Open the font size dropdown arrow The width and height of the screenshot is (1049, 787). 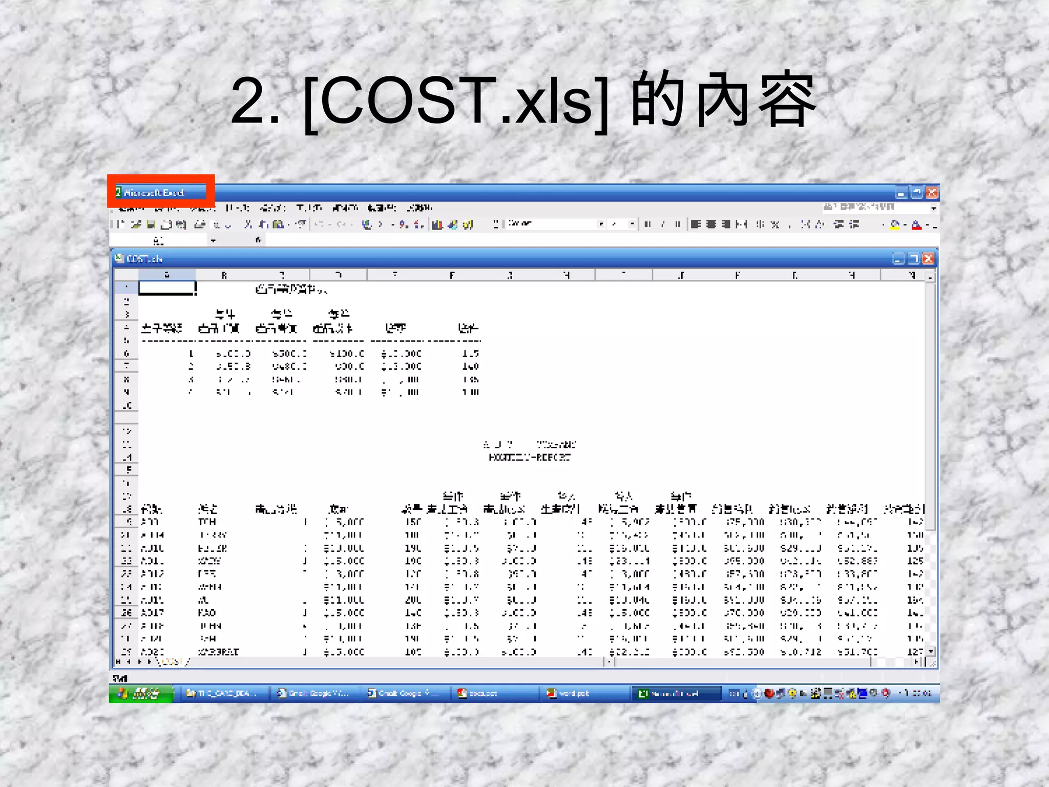632,224
